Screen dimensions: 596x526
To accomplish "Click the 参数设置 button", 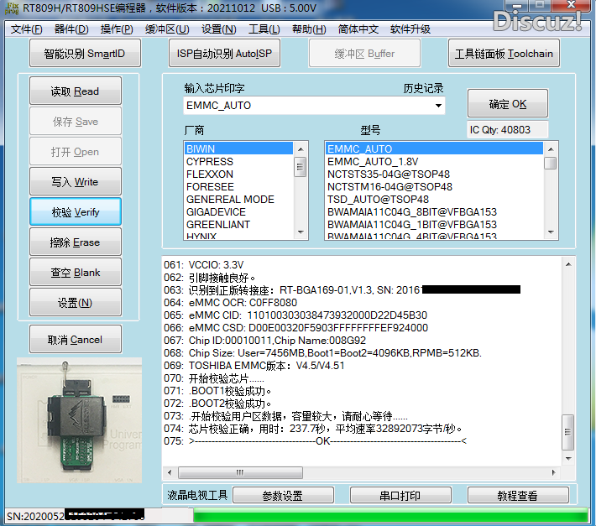I will 283,495.
